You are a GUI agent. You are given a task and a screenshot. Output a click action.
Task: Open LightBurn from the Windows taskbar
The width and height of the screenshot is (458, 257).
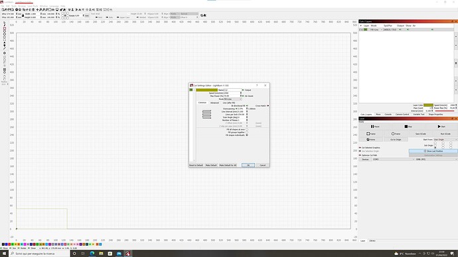127,254
